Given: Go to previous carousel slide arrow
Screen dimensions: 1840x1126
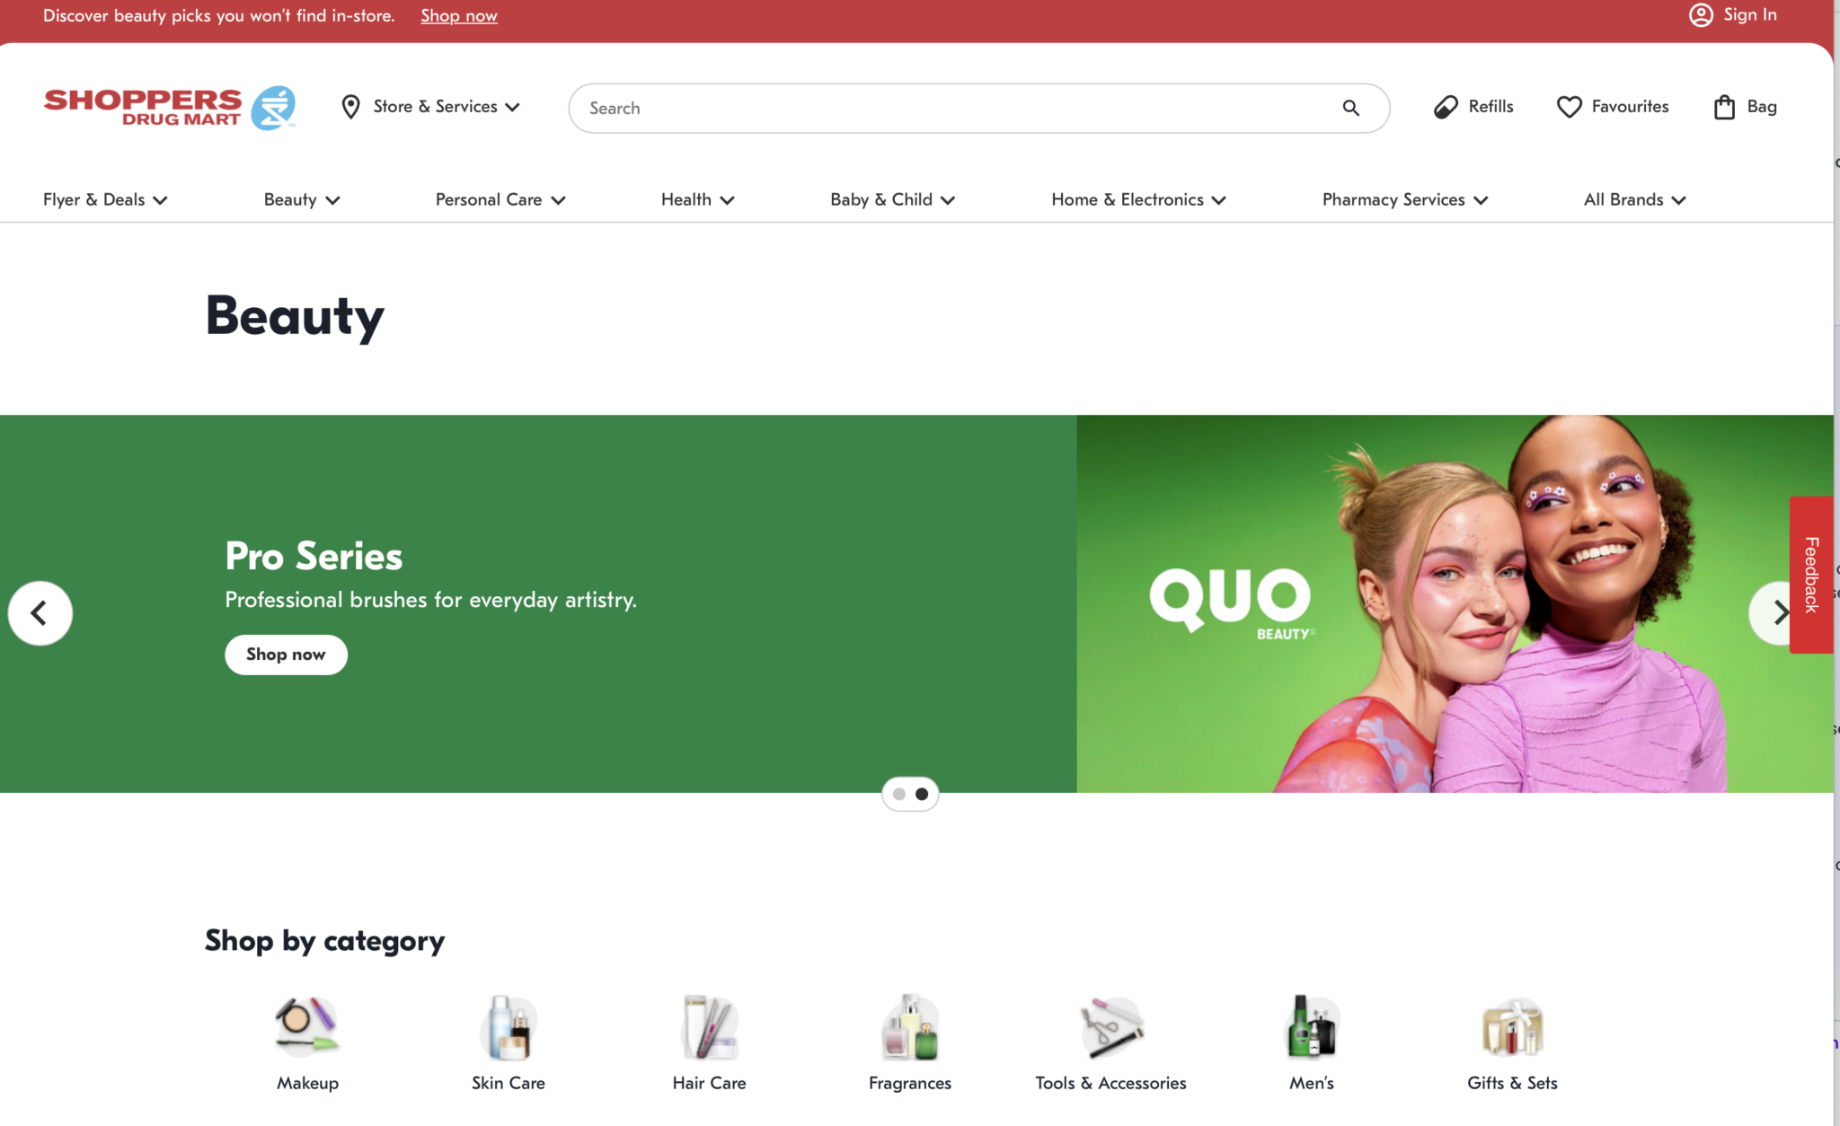Looking at the screenshot, I should pyautogui.click(x=40, y=613).
